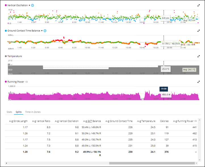Screen dimensions: 205x167
Task: Click the horizontal scrollbar thumb below table
Action: coord(152,163)
